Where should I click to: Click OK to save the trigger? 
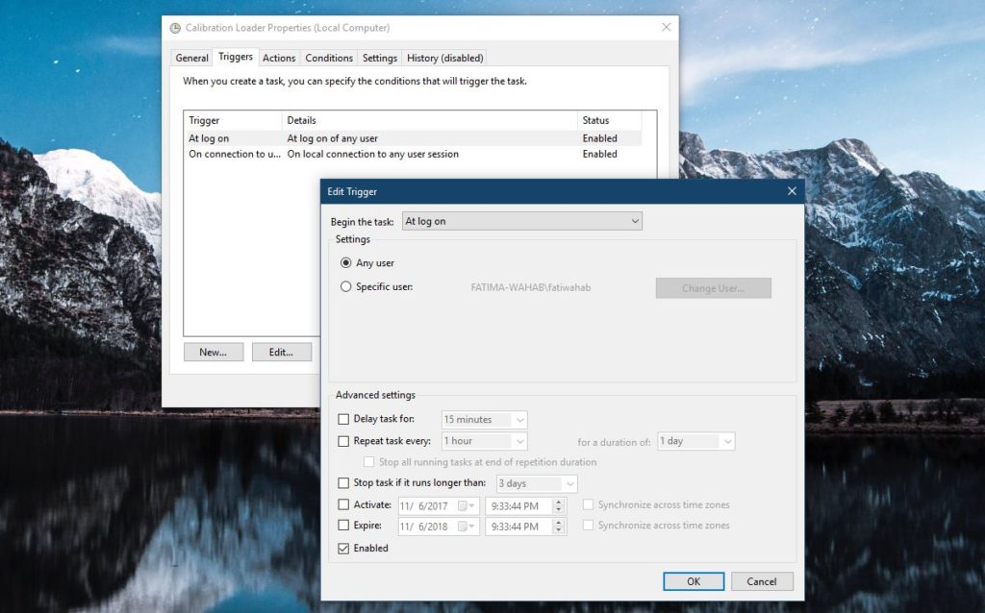[694, 581]
